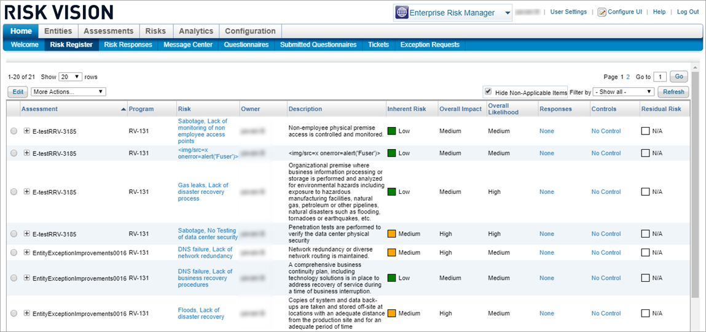Click None responses link in Gas leaks row

[x=547, y=191]
